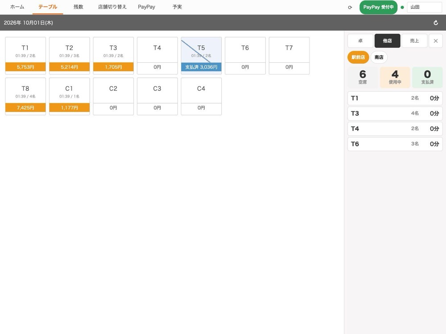Switch to the 南店 store chip

pos(379,57)
